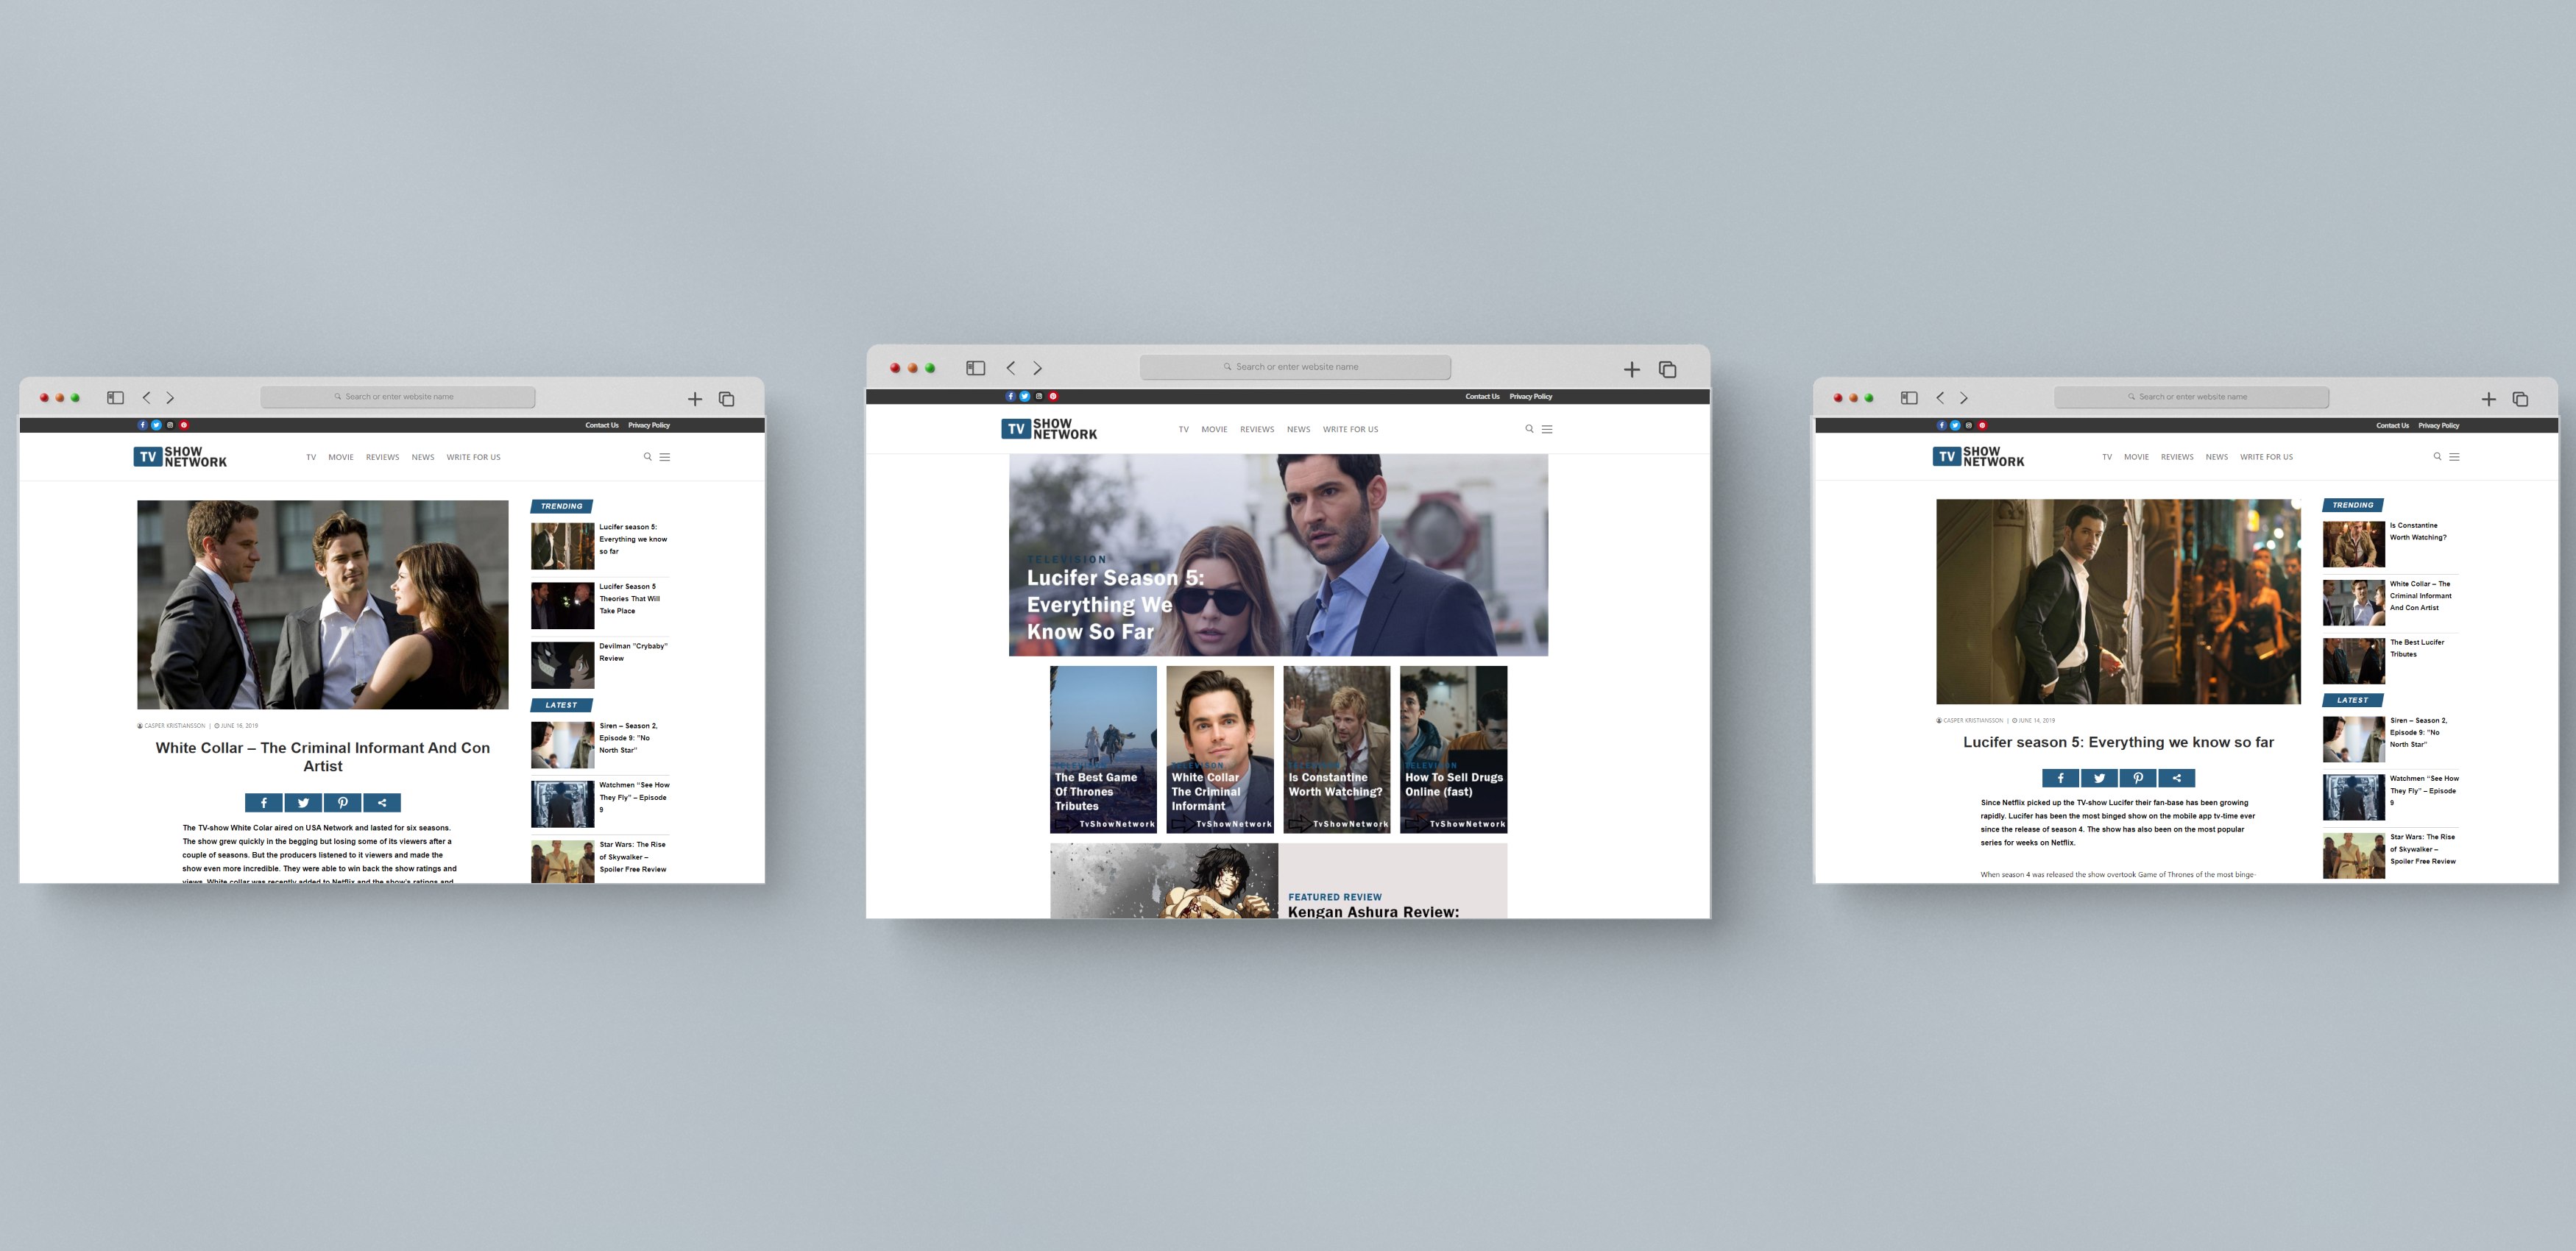Show all tabs in center window
The height and width of the screenshot is (1251, 2576).
1668,370
